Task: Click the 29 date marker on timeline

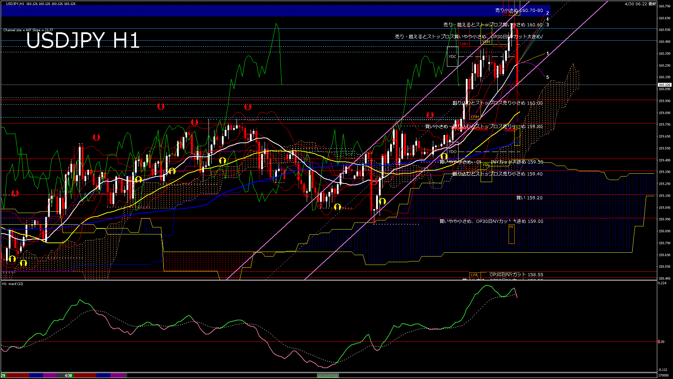Action: 3,375
